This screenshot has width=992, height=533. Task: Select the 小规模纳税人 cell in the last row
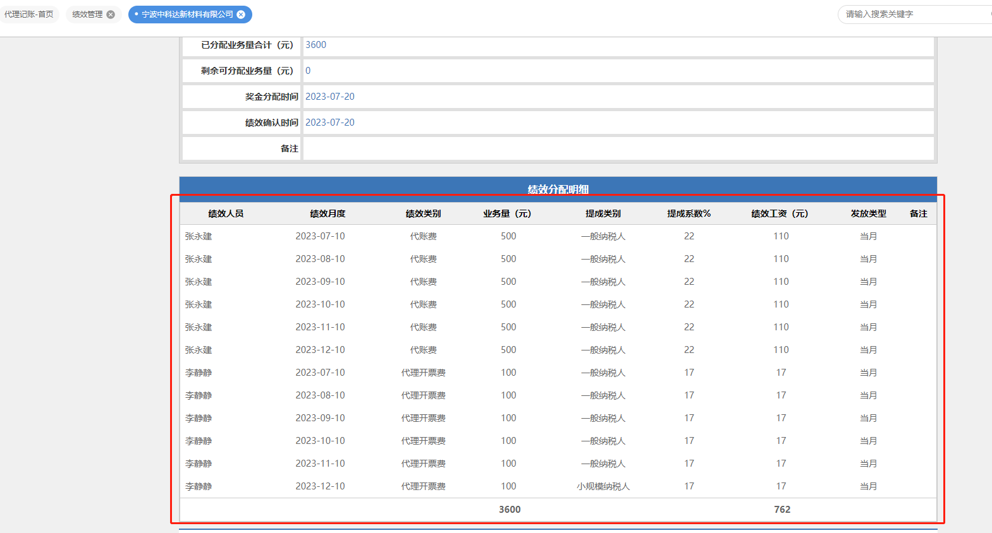coord(603,486)
